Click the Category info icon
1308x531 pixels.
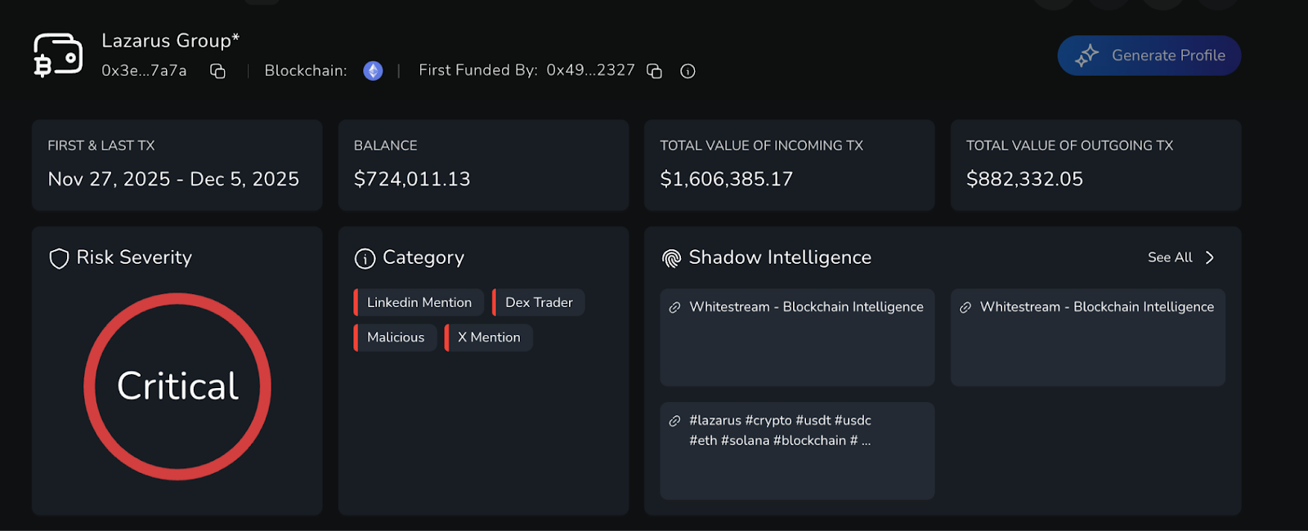point(365,258)
